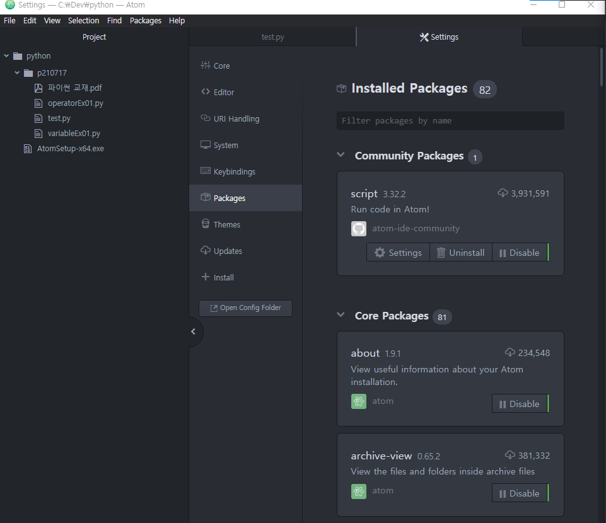Click the atom avatar in archive-view package
Image resolution: width=606 pixels, height=523 pixels.
(x=359, y=491)
